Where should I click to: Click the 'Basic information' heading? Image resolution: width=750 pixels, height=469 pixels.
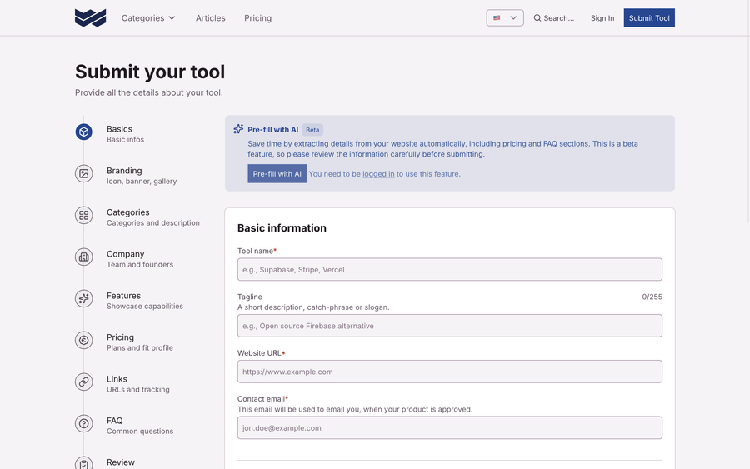pyautogui.click(x=282, y=228)
